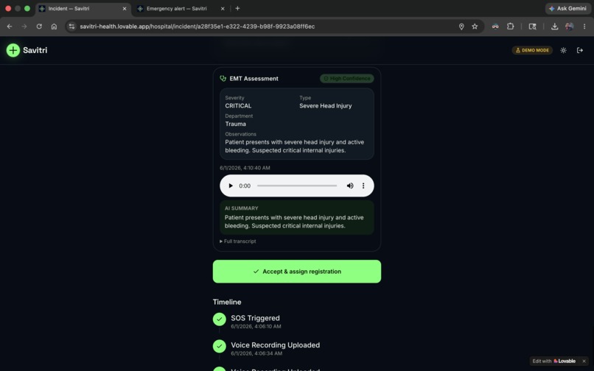Open the site information icon in address bar

[71, 26]
